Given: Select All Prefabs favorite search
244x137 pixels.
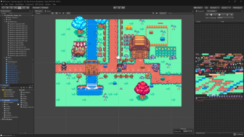Looking at the screenshot, I should pyautogui.click(x=10, y=96).
